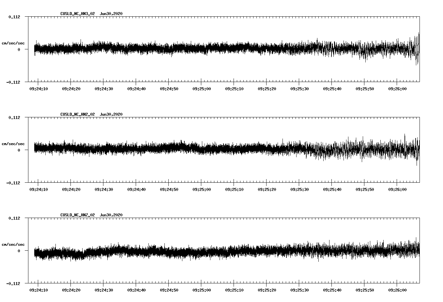Select 09:25:10 tick label under HN2 chart
443x302 pixels.
[234, 189]
